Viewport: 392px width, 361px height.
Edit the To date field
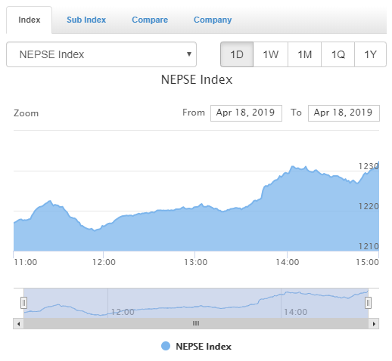coord(344,113)
